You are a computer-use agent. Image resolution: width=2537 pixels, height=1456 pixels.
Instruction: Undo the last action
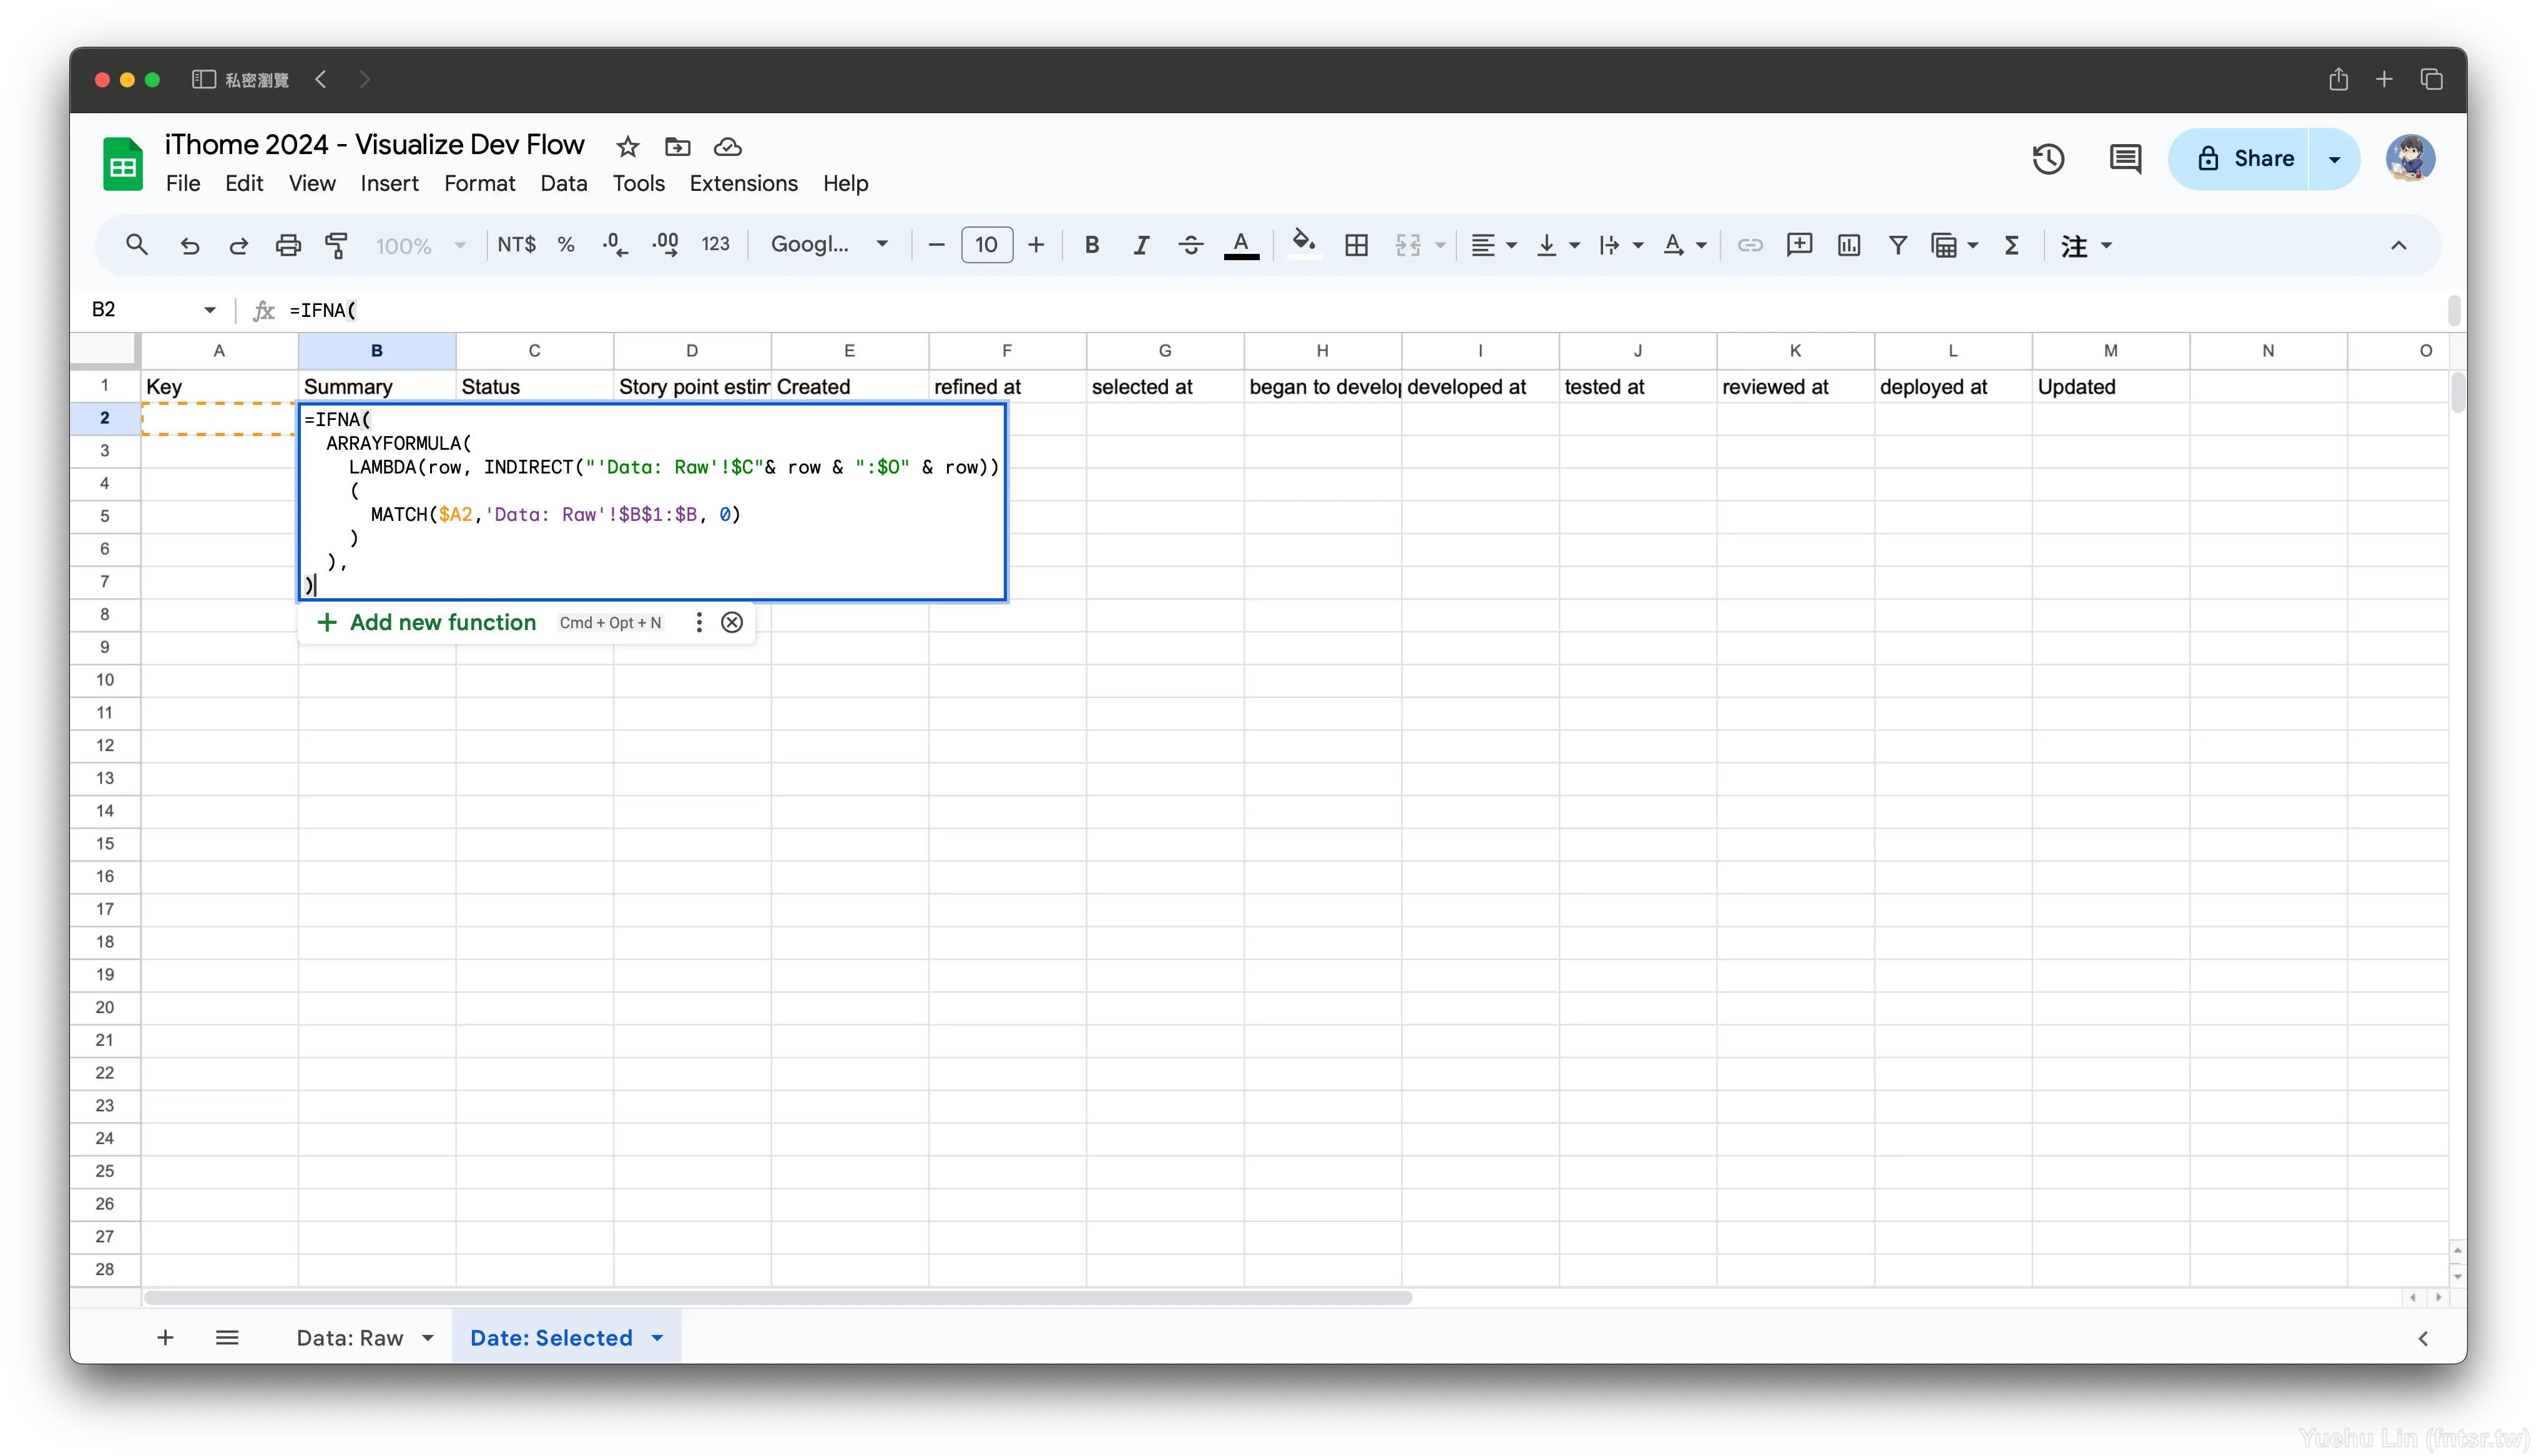tap(189, 245)
